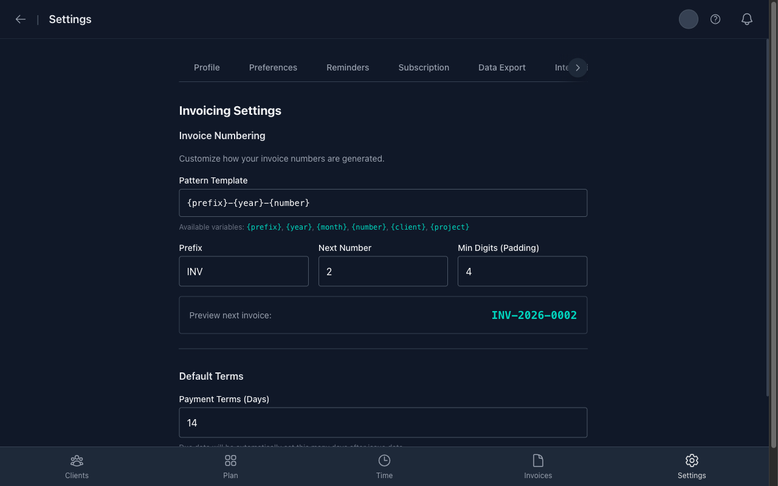The image size is (778, 486).
Task: Open the user avatar menu
Action: pyautogui.click(x=688, y=19)
